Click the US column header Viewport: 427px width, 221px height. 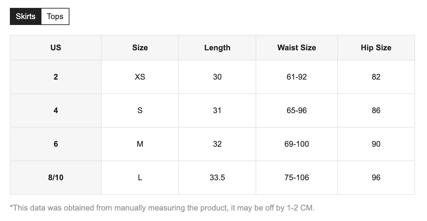(x=56, y=48)
